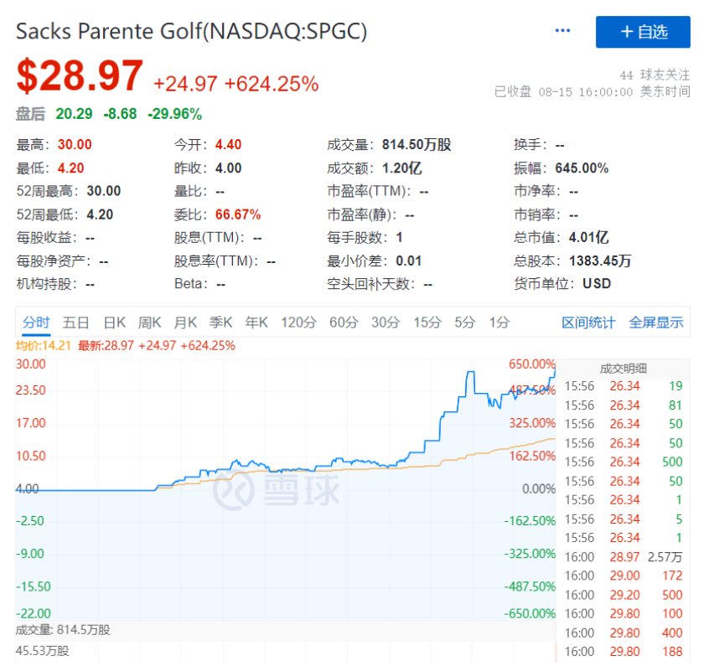The image size is (704, 666).
Task: Select the 季K quarterly chart tab
Action: (x=220, y=323)
